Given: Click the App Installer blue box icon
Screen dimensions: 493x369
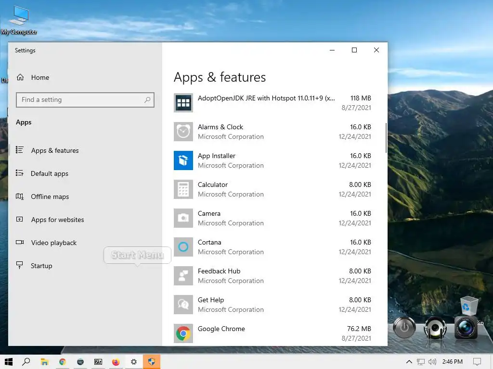Looking at the screenshot, I should [183, 160].
